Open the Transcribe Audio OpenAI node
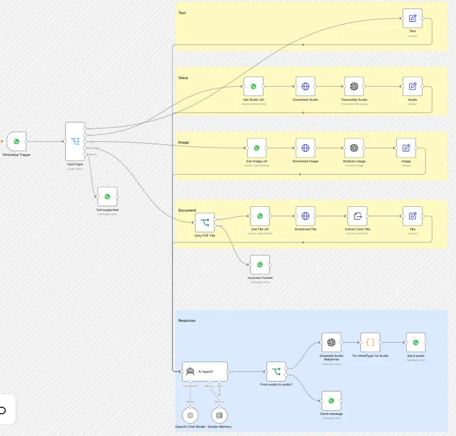The image size is (456, 436). [354, 86]
